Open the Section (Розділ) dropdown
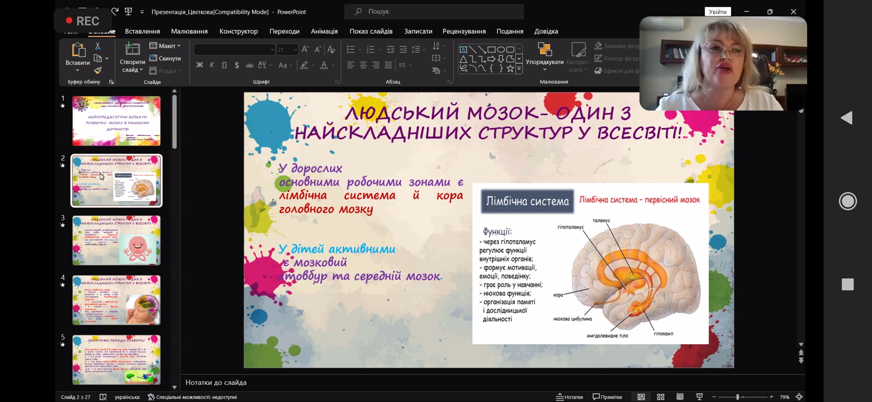Screen dimensions: 872x402 click(165, 71)
